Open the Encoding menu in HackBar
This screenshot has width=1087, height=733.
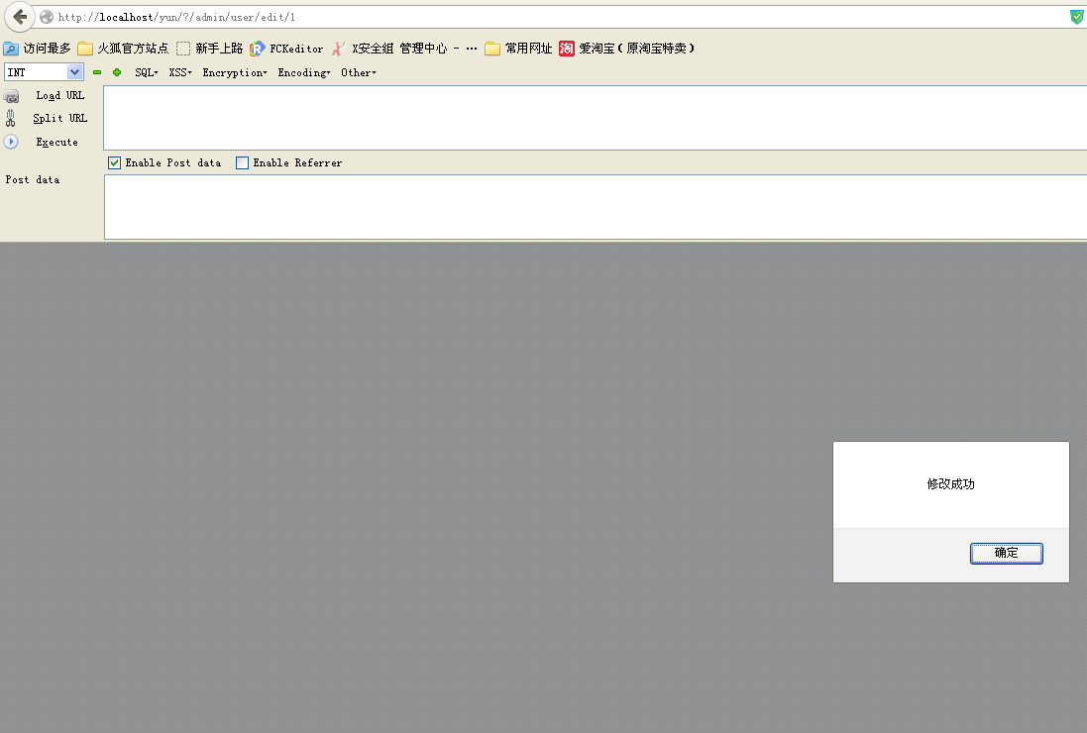(x=303, y=72)
